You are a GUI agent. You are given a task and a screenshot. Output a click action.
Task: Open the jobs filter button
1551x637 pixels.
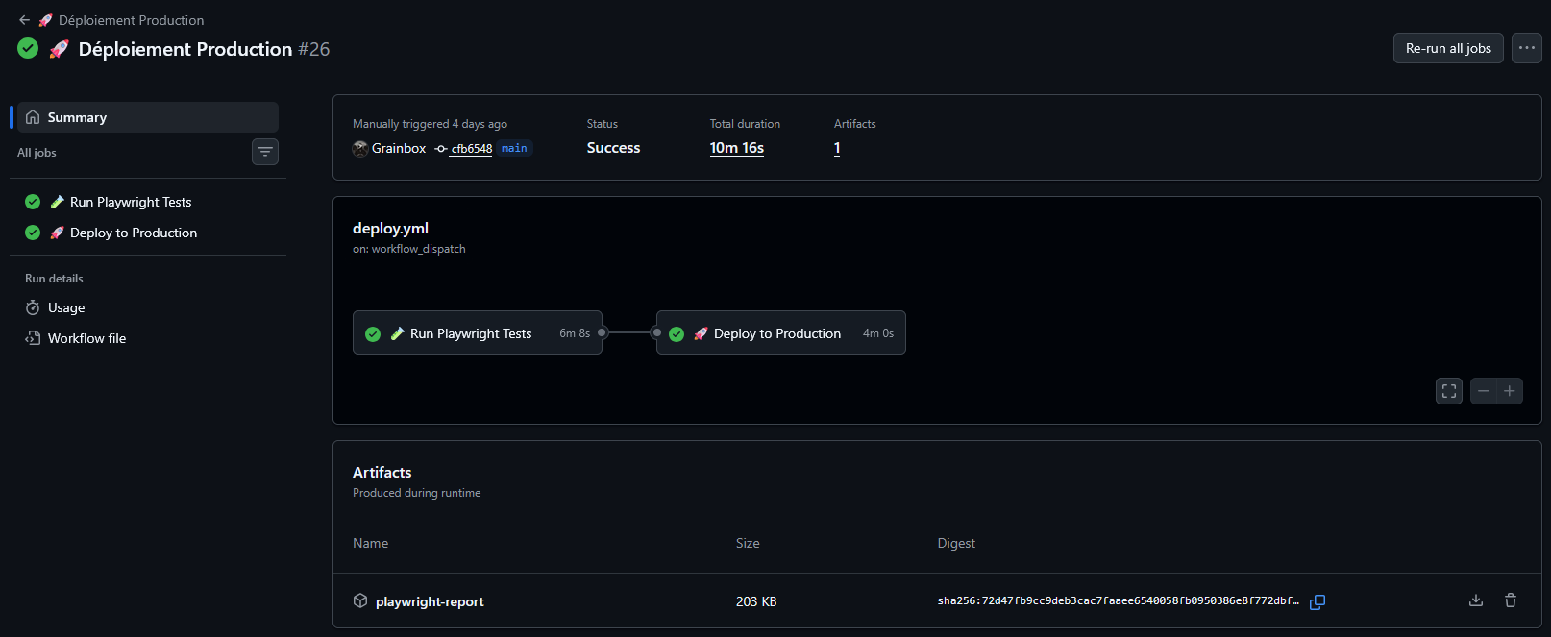tap(265, 152)
